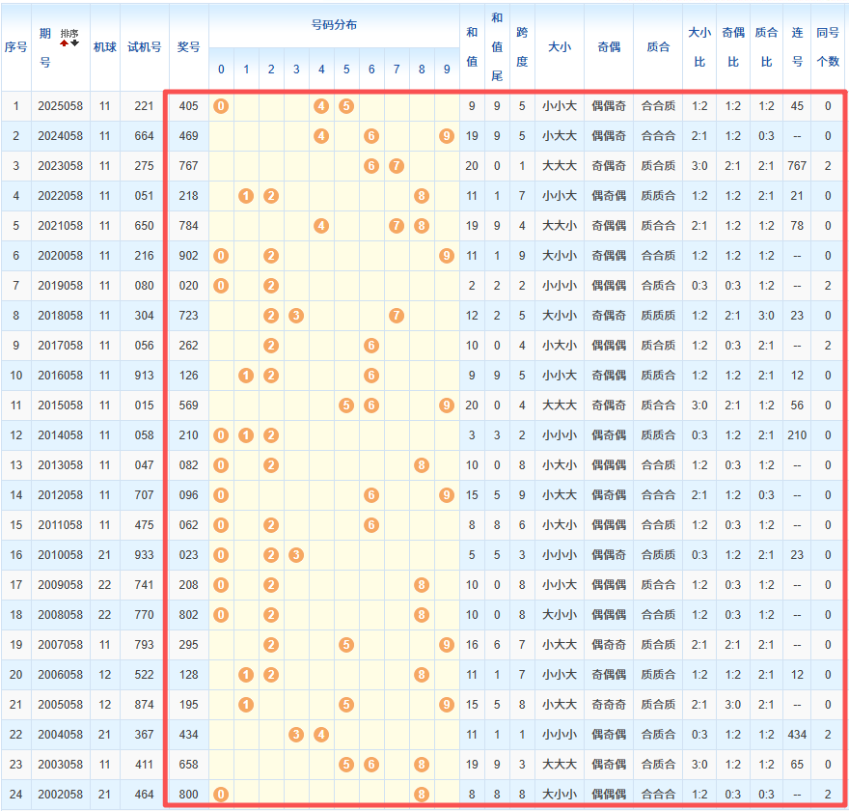Image resolution: width=849 pixels, height=811 pixels.
Task: Click the 跨度 column header
Action: pos(522,46)
